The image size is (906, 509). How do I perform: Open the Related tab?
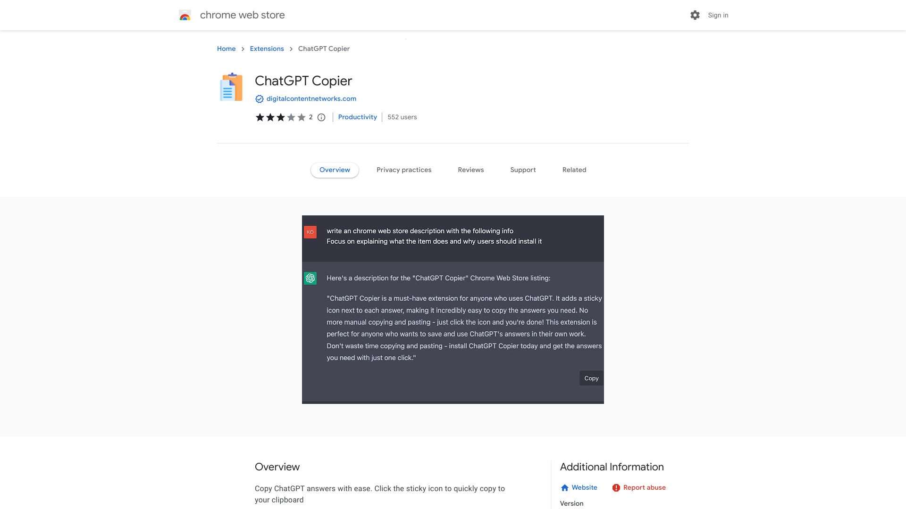574,170
